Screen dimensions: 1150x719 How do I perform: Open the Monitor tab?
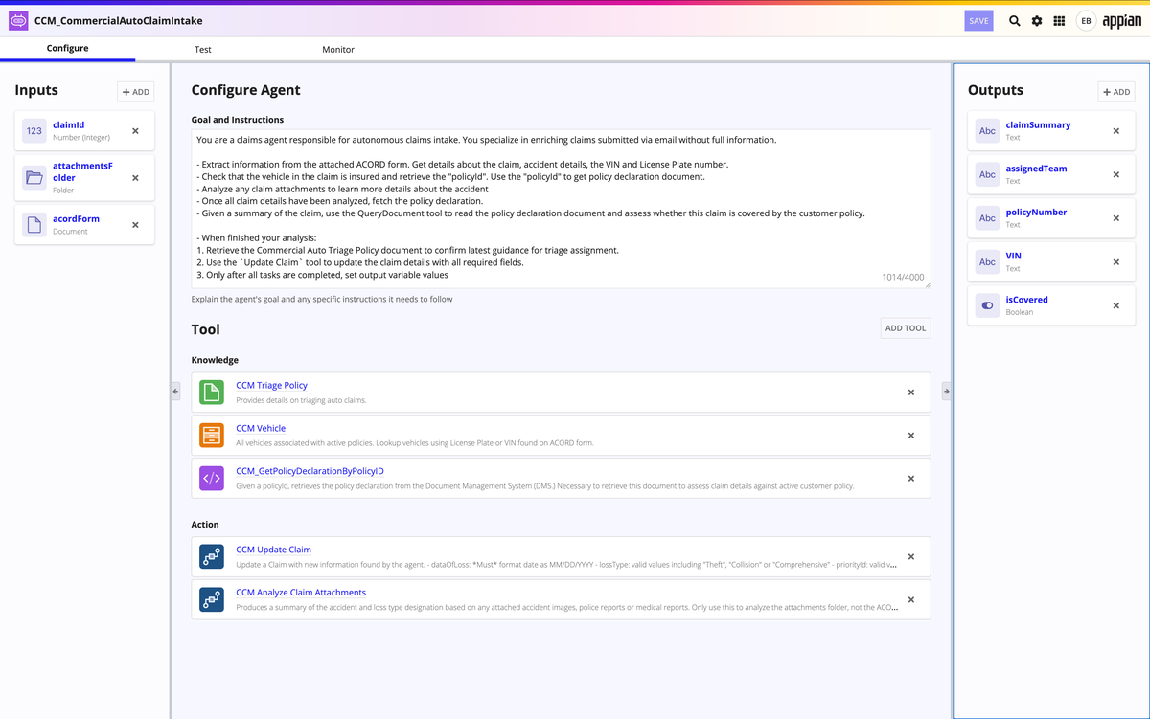337,49
